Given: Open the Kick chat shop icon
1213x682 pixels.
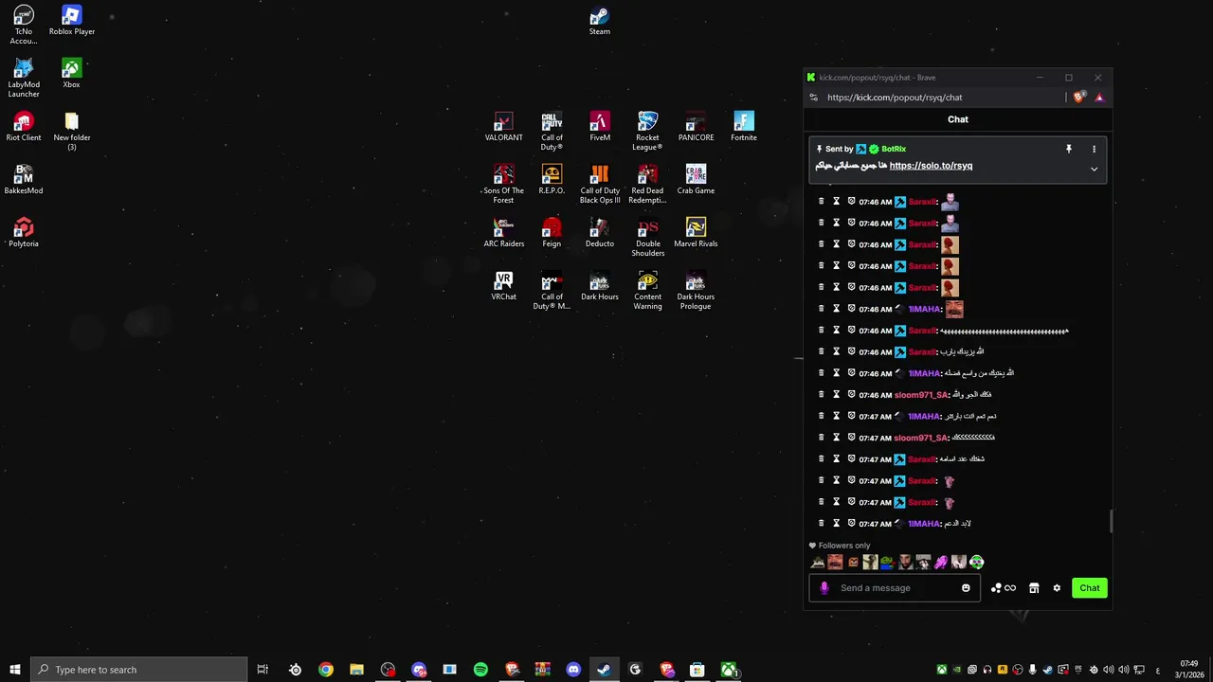Looking at the screenshot, I should click(x=1034, y=588).
